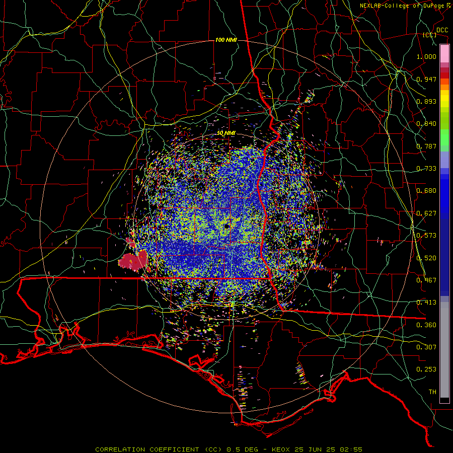The image size is (453, 453).
Task: Click the 0.947 scale value
Action: [426, 79]
